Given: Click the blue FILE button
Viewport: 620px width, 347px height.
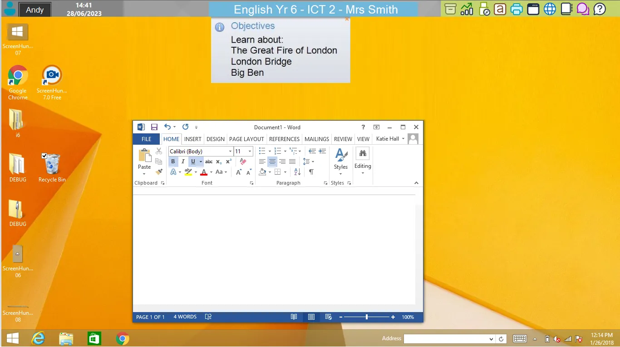Looking at the screenshot, I should coord(146,139).
